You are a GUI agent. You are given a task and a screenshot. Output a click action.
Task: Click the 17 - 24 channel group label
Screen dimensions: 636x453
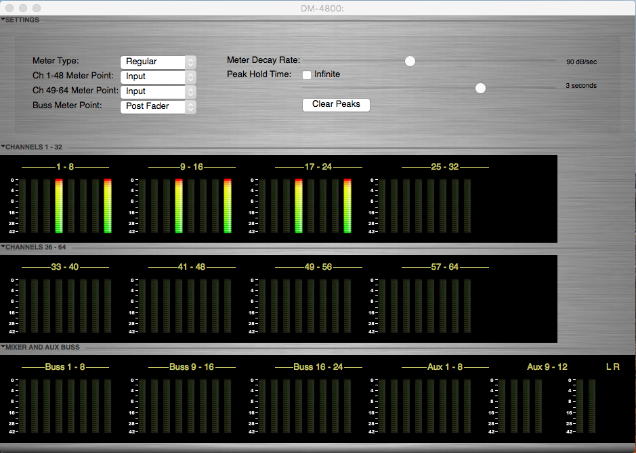(318, 167)
